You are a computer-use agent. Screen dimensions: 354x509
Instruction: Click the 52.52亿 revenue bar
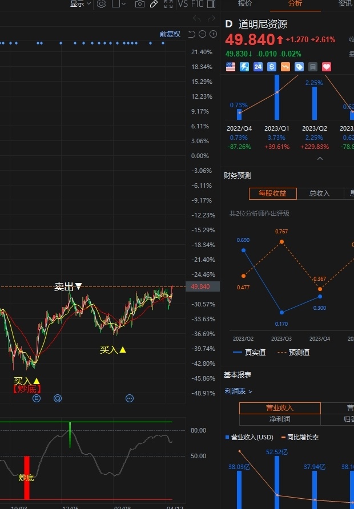[x=277, y=482]
